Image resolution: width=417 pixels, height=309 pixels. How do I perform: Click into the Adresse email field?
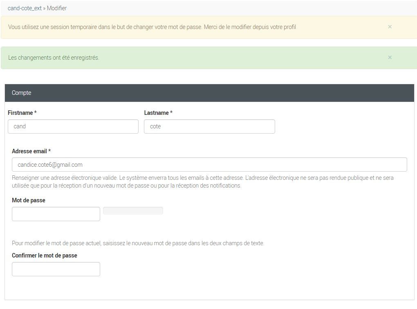(209, 164)
